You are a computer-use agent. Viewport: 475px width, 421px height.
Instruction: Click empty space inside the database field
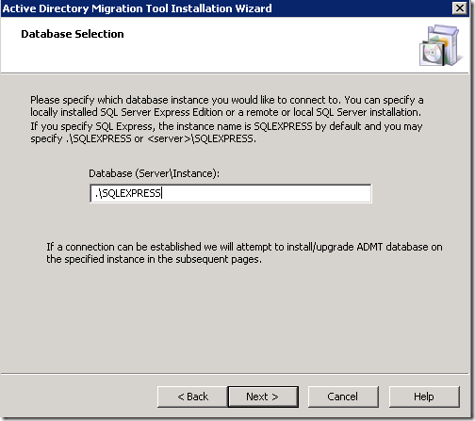pyautogui.click(x=267, y=193)
